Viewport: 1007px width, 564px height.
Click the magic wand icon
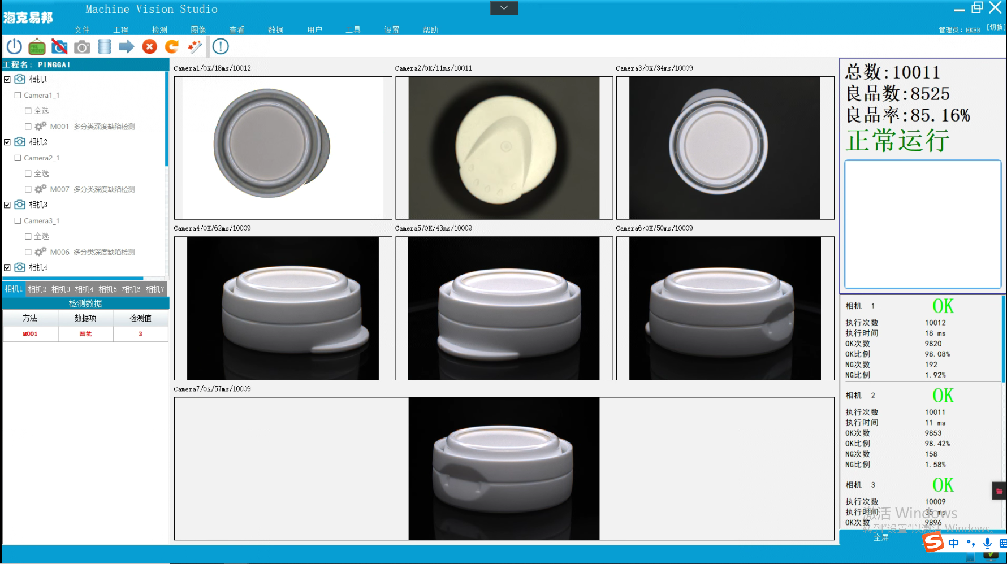[195, 47]
